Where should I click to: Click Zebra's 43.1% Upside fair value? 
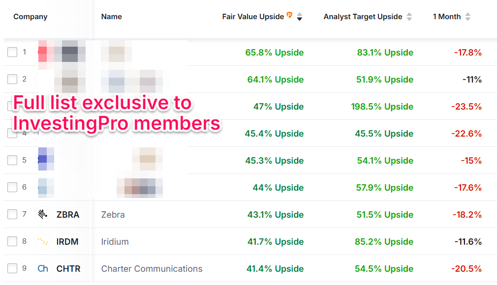click(x=275, y=215)
